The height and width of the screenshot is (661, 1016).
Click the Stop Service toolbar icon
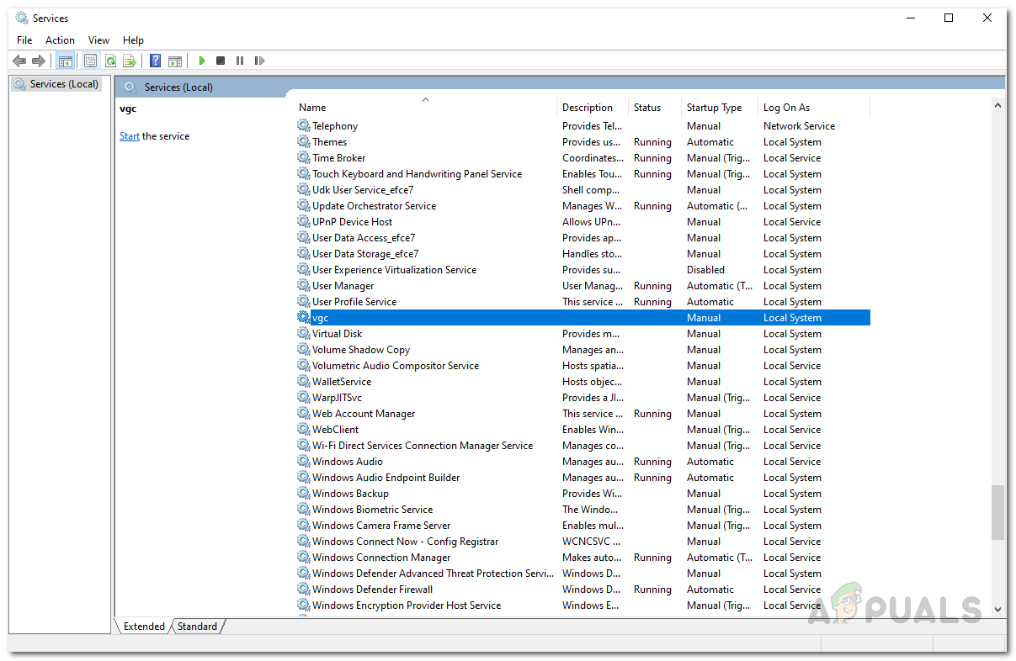[221, 61]
